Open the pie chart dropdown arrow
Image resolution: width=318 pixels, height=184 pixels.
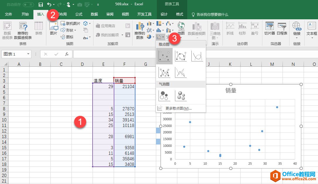point(153,37)
